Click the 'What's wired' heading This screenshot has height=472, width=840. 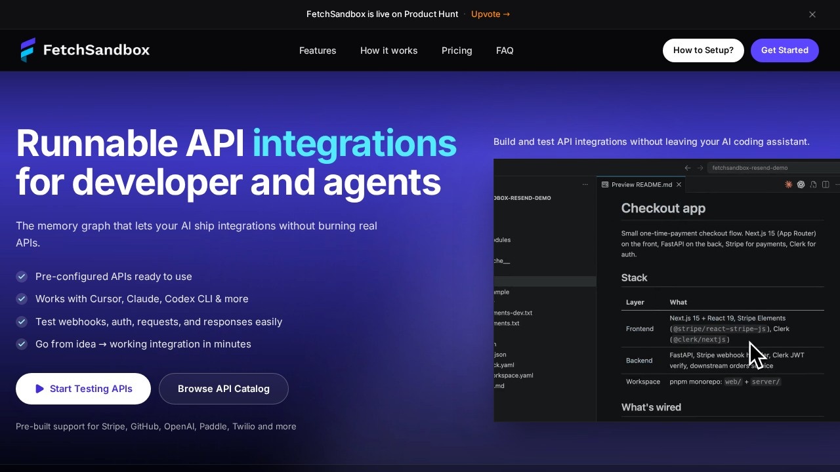[x=651, y=407]
